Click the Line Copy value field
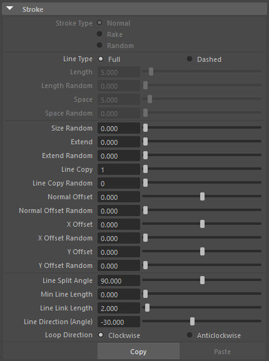Viewport: 269px width, 361px height. point(119,169)
